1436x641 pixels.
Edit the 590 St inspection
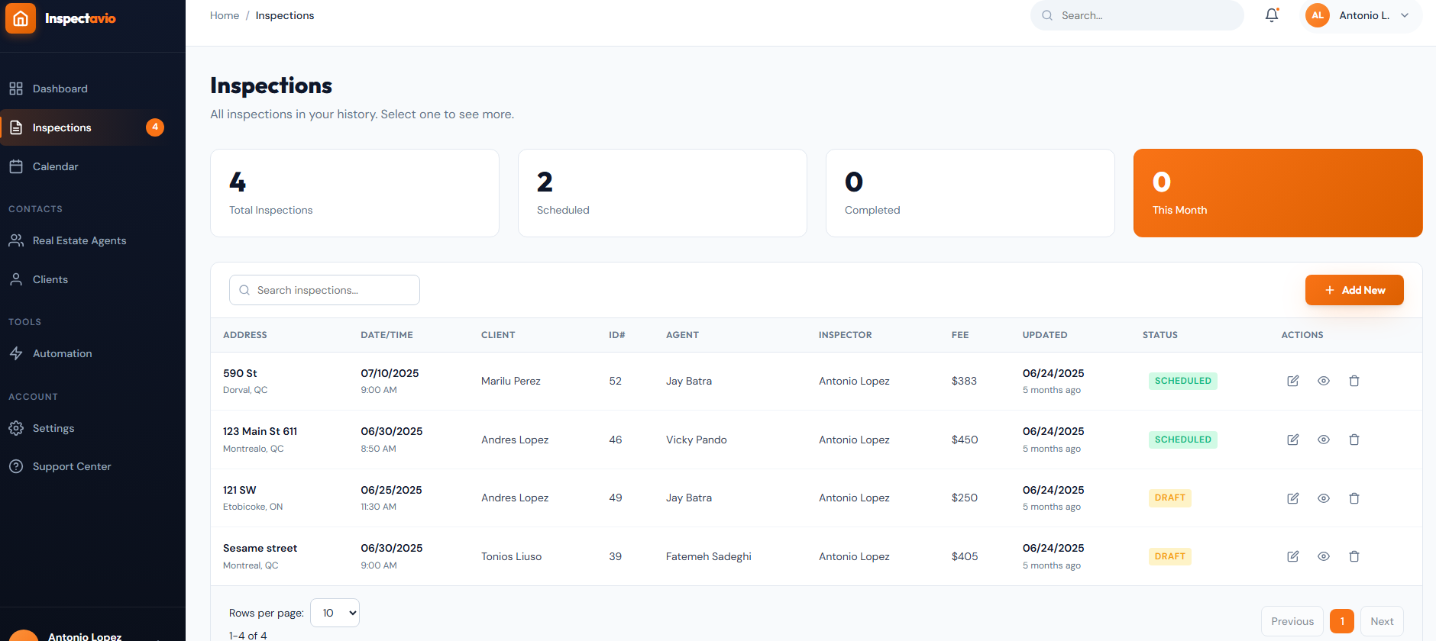pyautogui.click(x=1293, y=381)
